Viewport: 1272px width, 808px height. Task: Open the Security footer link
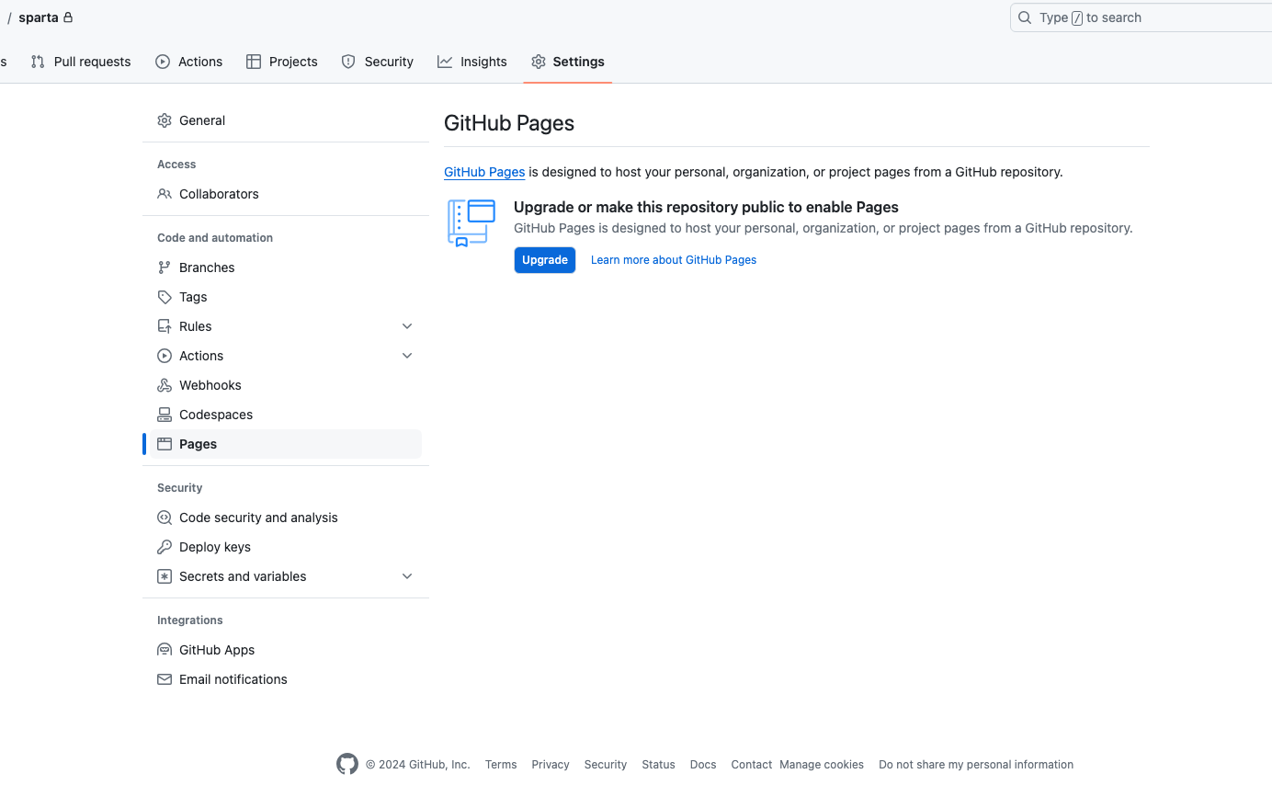pos(606,765)
